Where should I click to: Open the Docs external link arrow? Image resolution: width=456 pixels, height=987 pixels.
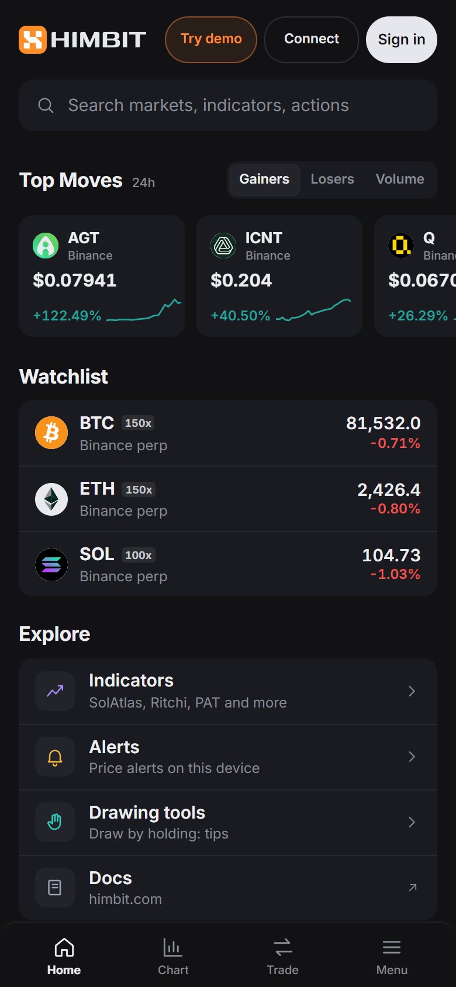point(413,888)
